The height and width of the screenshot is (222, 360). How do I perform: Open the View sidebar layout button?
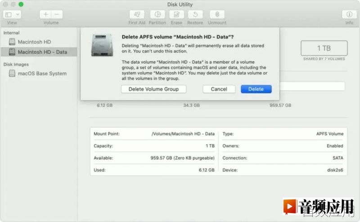pos(9,15)
